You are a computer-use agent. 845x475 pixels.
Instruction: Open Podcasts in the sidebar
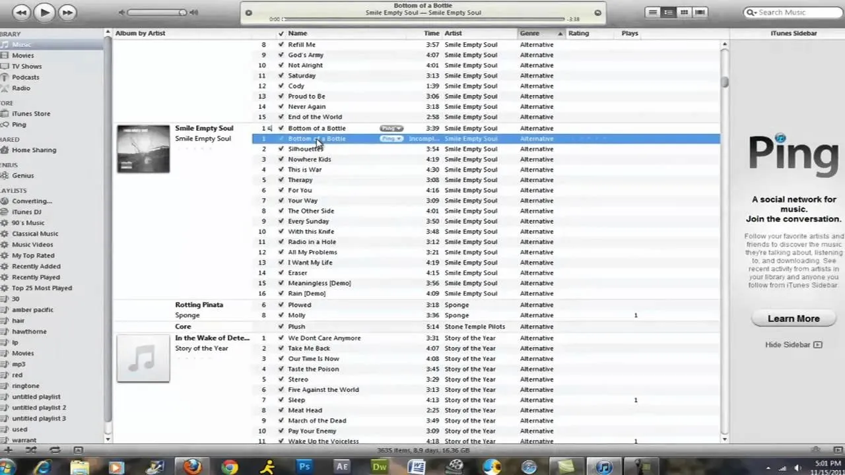tap(25, 77)
